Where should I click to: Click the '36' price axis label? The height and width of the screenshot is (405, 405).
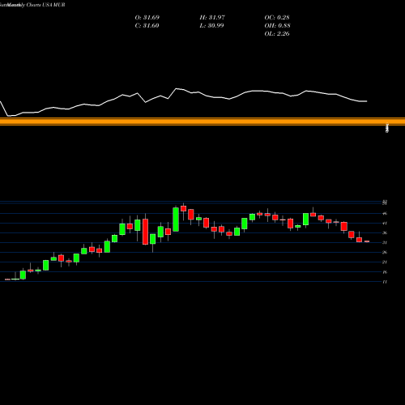(385, 232)
